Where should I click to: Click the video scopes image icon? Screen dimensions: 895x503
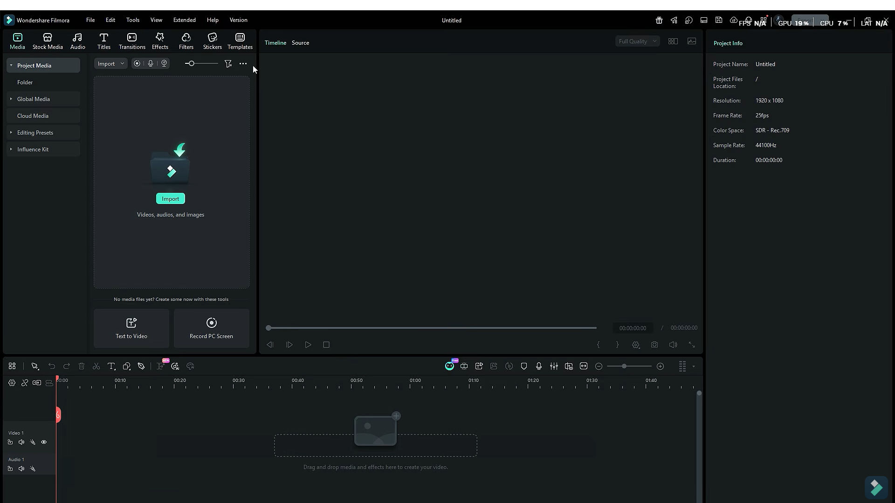692,41
